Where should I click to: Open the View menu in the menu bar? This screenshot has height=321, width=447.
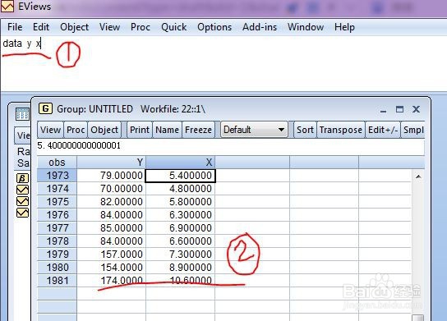click(109, 27)
